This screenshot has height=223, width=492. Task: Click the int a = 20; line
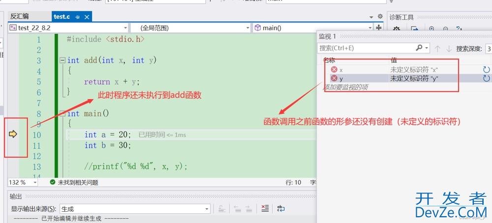(108, 135)
